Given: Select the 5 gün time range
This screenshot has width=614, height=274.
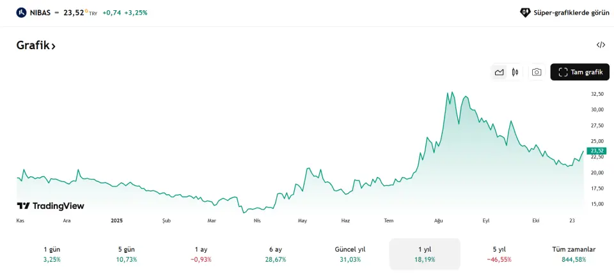Looking at the screenshot, I should [128, 254].
